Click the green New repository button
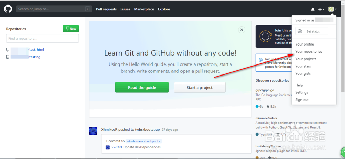 click(x=71, y=29)
